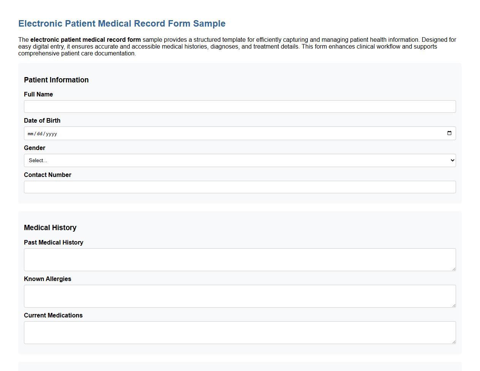The width and height of the screenshot is (480, 371).
Task: Open the date picker calendar icon
Action: [x=449, y=133]
